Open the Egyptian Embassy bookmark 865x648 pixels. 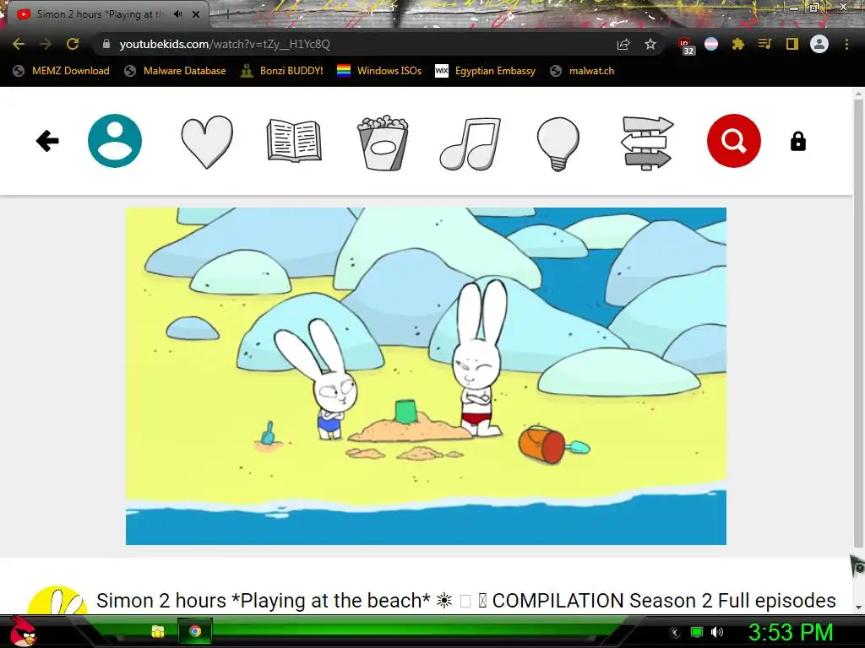tap(486, 71)
